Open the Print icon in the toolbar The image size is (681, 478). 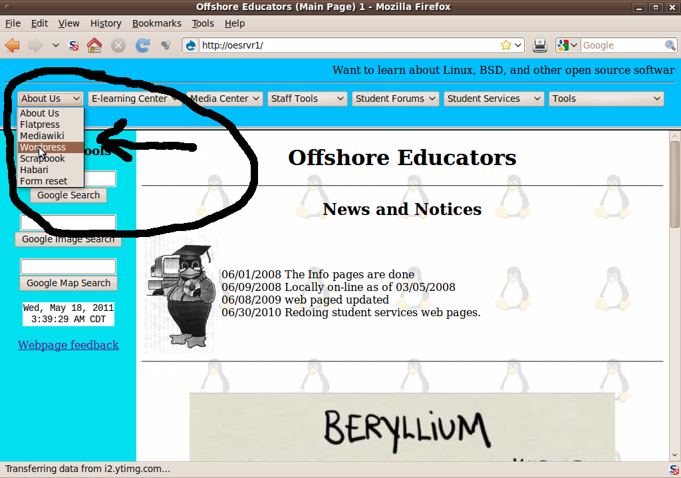tap(539, 45)
